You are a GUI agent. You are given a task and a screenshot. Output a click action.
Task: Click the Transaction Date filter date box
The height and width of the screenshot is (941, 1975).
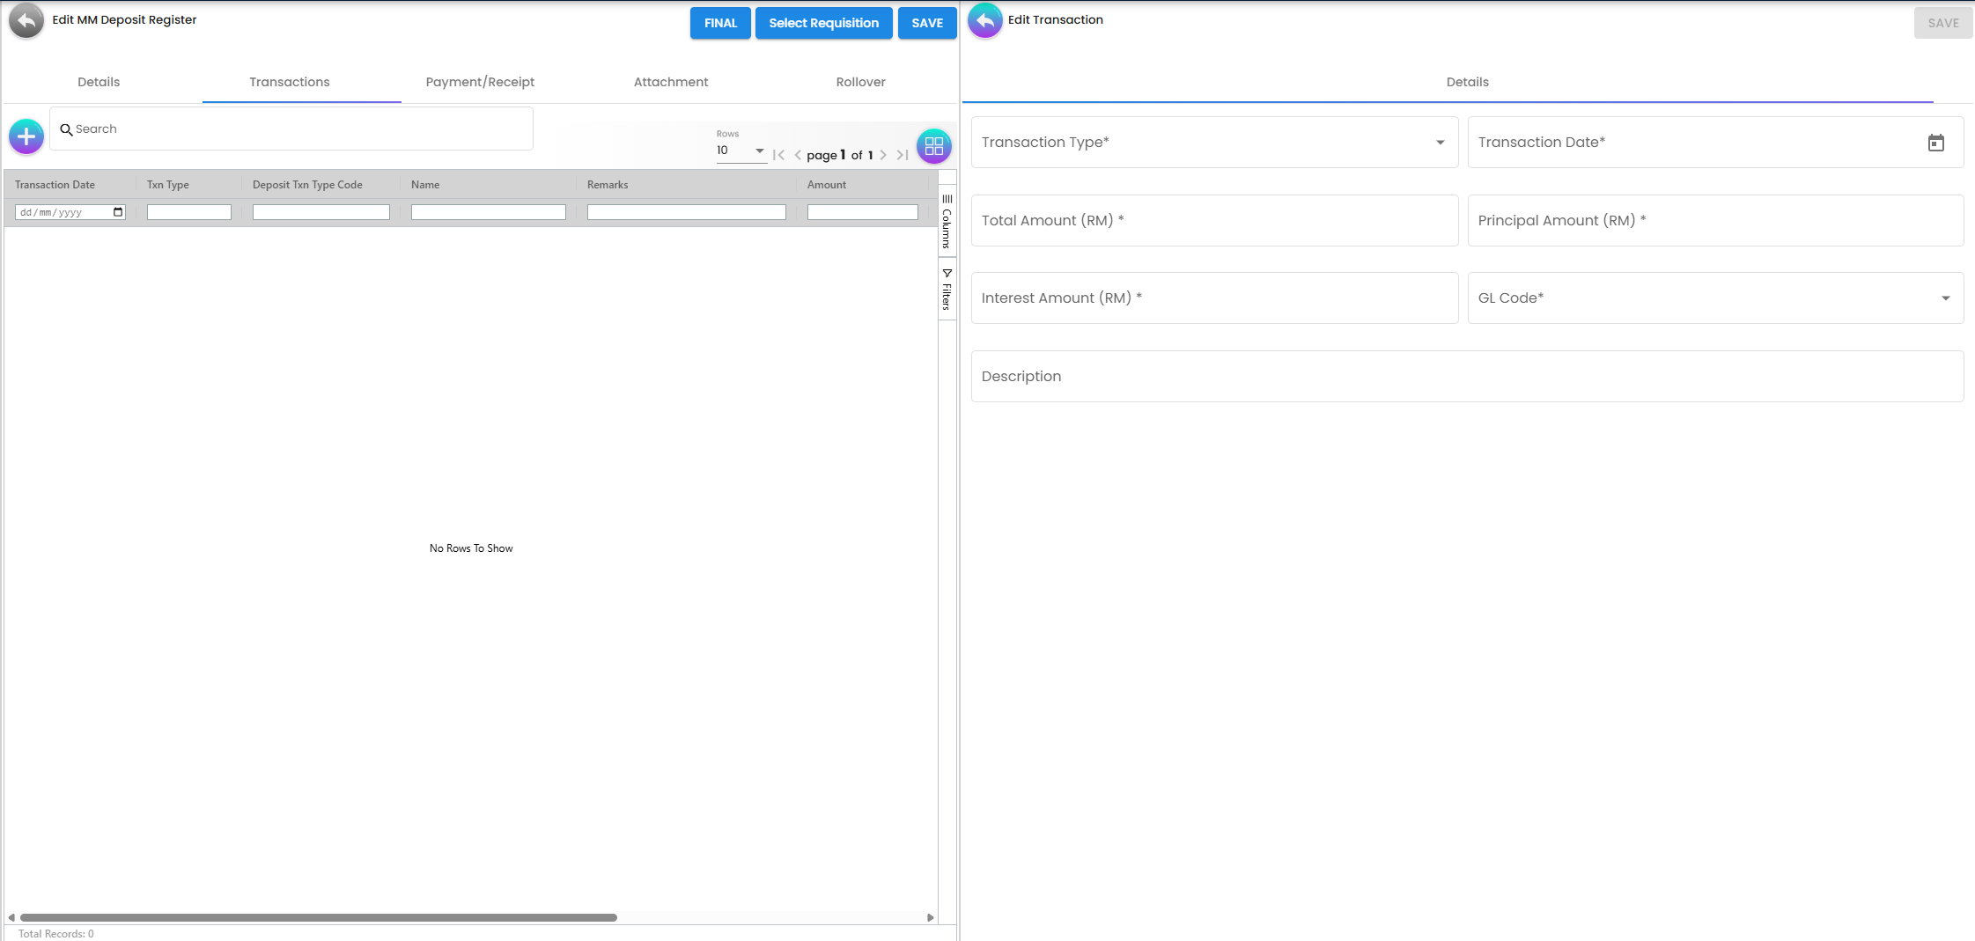pyautogui.click(x=70, y=212)
